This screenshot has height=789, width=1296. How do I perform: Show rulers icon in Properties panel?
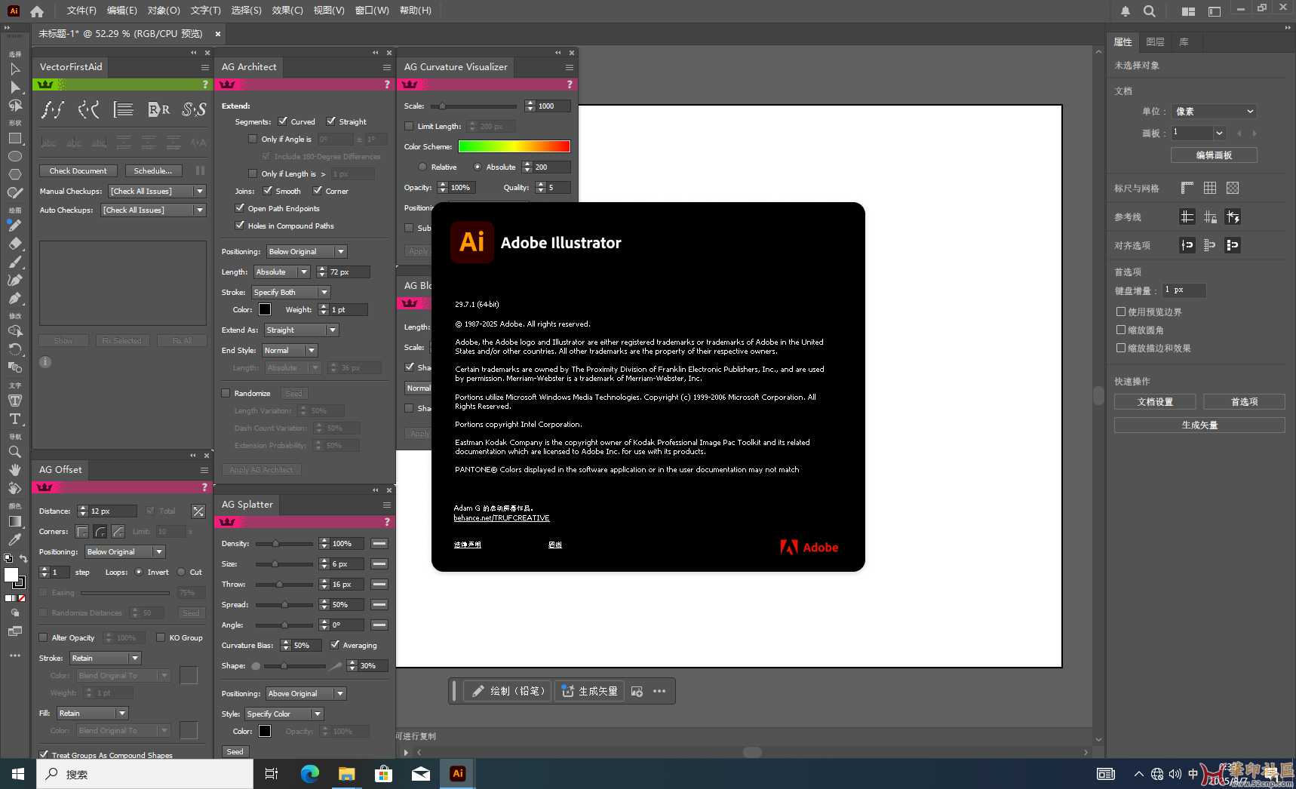pyautogui.click(x=1187, y=188)
